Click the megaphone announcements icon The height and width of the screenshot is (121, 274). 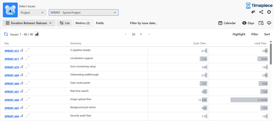click(253, 12)
